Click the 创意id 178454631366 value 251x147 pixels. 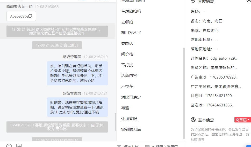220,105
